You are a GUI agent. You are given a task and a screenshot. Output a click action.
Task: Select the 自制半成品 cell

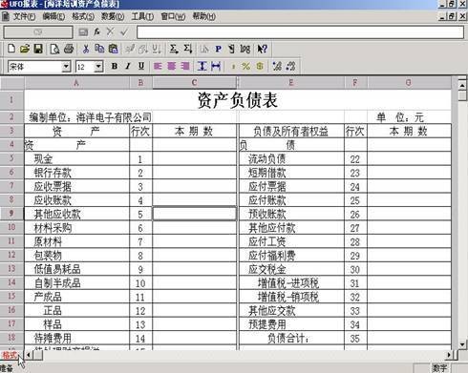[76, 283]
